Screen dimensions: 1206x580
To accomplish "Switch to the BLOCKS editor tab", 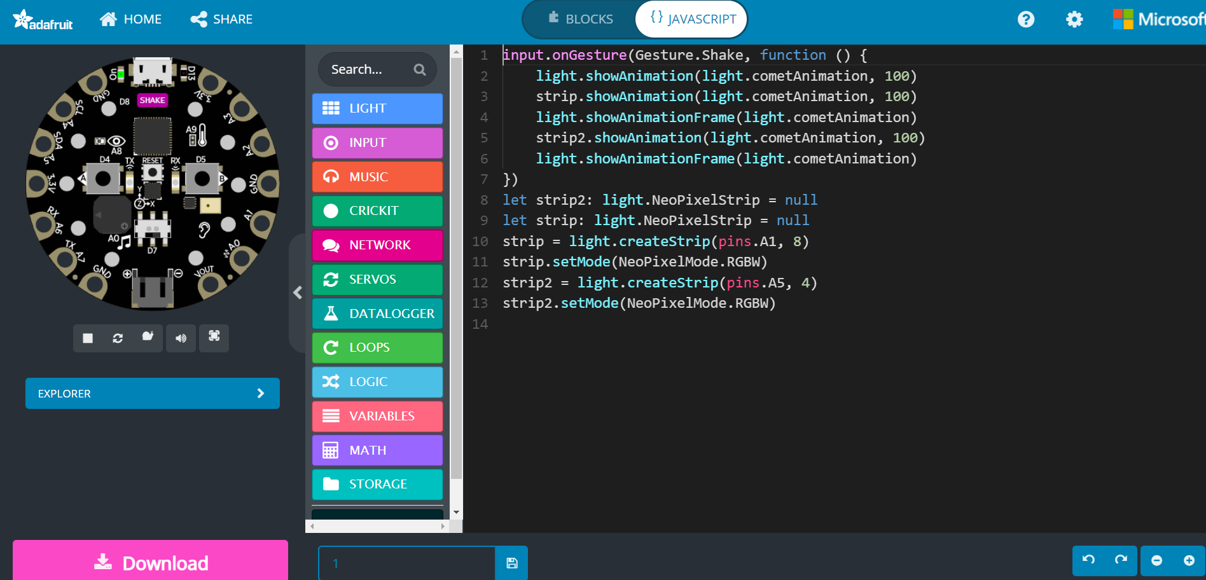I will [579, 18].
